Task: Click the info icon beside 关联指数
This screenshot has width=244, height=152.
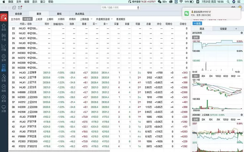Action: (x=242, y=115)
